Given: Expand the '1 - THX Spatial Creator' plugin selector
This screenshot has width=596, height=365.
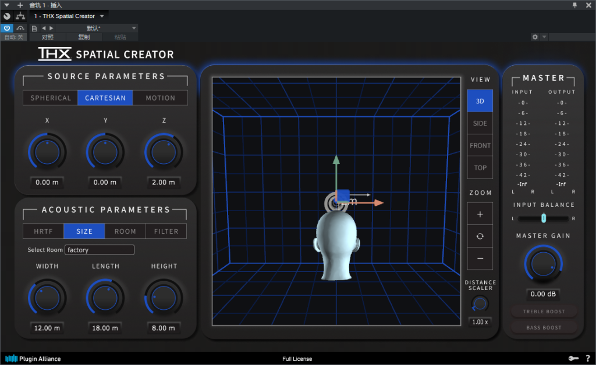Looking at the screenshot, I should pyautogui.click(x=69, y=16).
